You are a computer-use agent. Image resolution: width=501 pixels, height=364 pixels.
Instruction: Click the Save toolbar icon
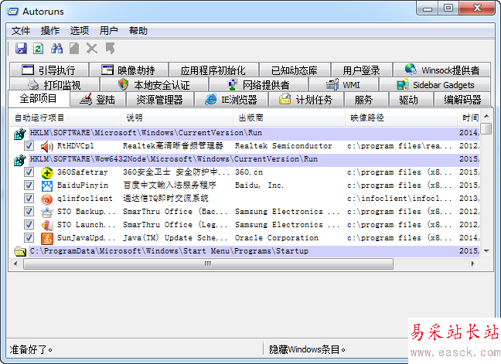(21, 49)
